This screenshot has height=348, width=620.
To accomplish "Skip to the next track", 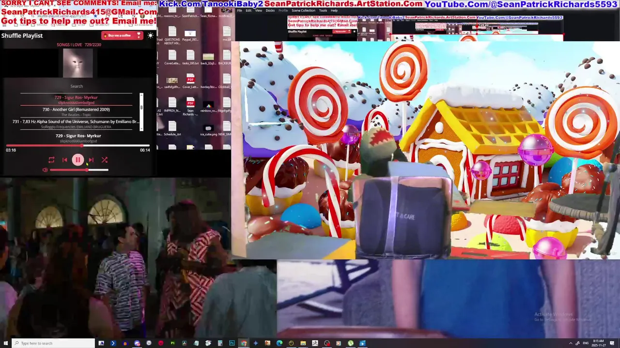I will (91, 160).
